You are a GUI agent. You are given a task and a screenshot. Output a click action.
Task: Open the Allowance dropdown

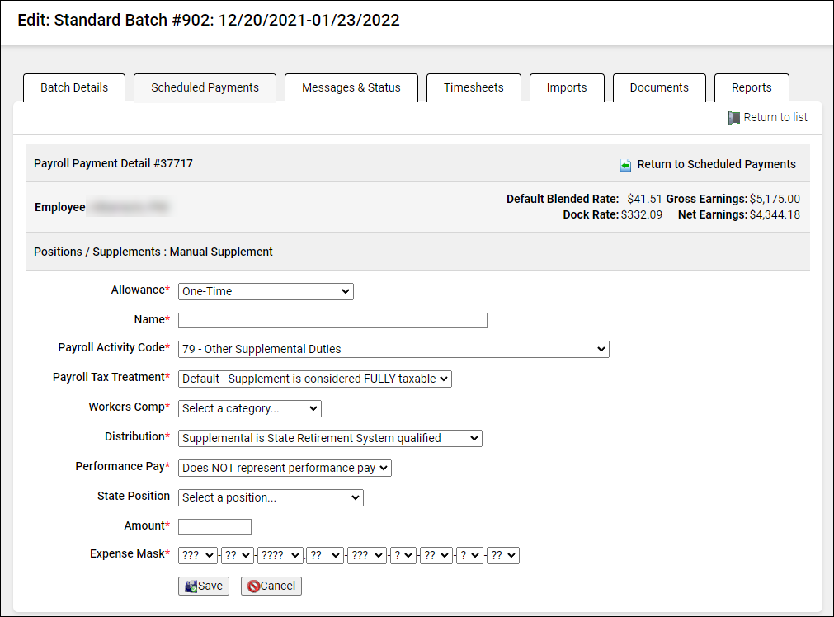tap(266, 291)
